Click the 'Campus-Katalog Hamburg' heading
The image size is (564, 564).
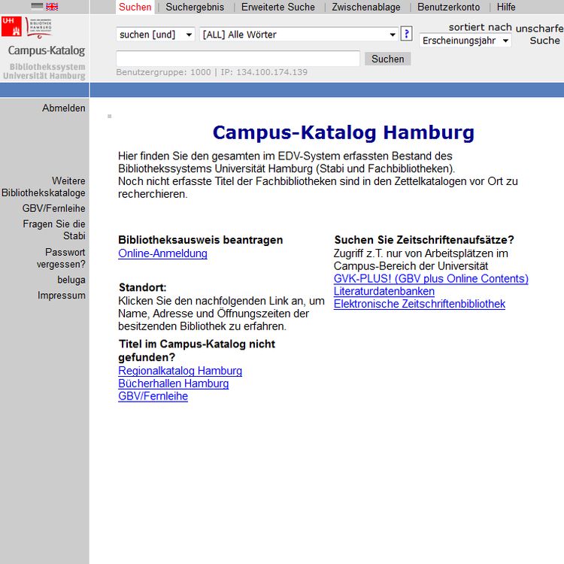click(344, 132)
